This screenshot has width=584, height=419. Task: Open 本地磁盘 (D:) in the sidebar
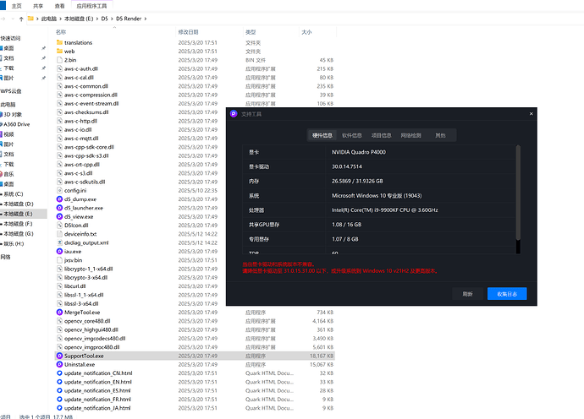point(19,204)
